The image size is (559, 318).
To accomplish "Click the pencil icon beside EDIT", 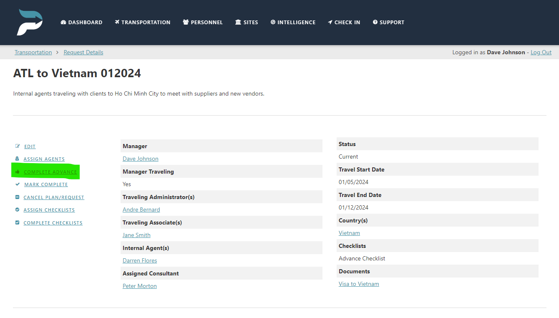I will click(17, 146).
